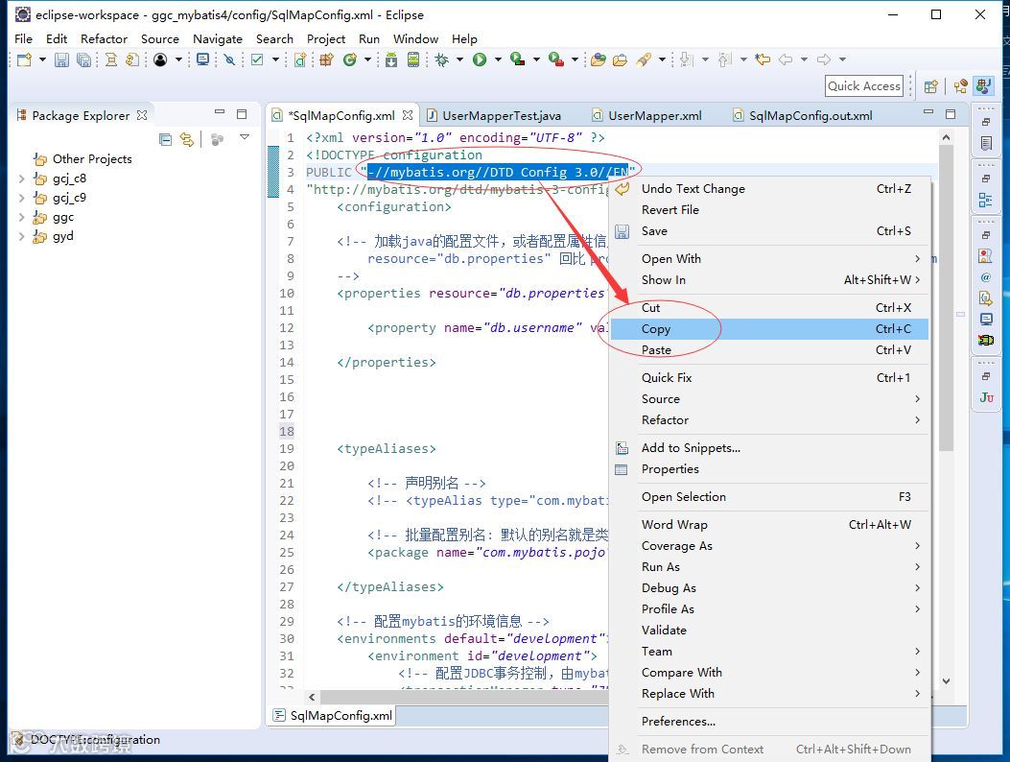Choose Copy from the context menu
Viewport: 1010px width, 762px height.
[769, 329]
